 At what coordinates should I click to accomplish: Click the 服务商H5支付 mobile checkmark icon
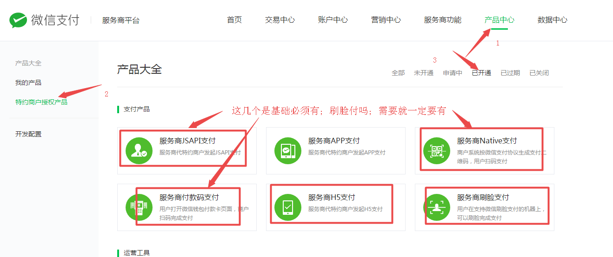(x=288, y=207)
